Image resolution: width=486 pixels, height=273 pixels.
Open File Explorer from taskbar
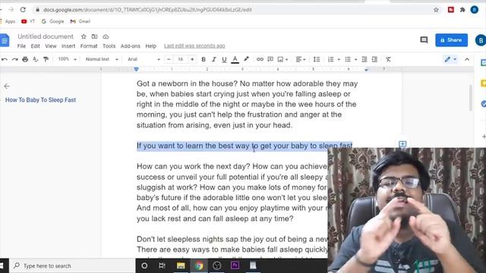181,265
